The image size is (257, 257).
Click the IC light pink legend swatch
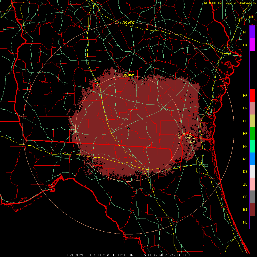click(x=252, y=184)
